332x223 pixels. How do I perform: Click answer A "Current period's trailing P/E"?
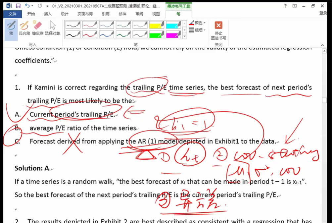click(72, 114)
